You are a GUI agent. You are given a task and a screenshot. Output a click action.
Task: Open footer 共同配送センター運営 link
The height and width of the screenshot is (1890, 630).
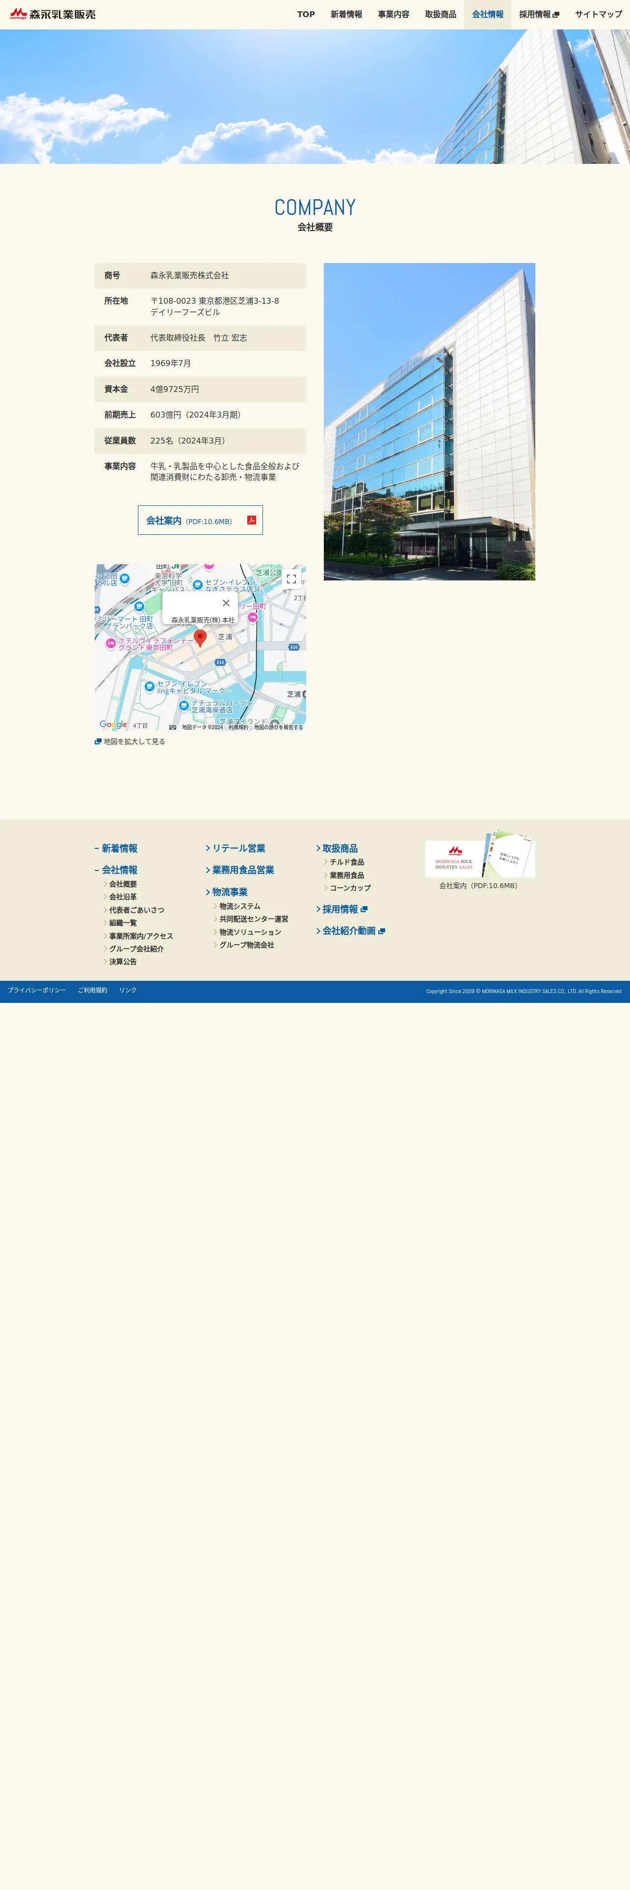253,919
